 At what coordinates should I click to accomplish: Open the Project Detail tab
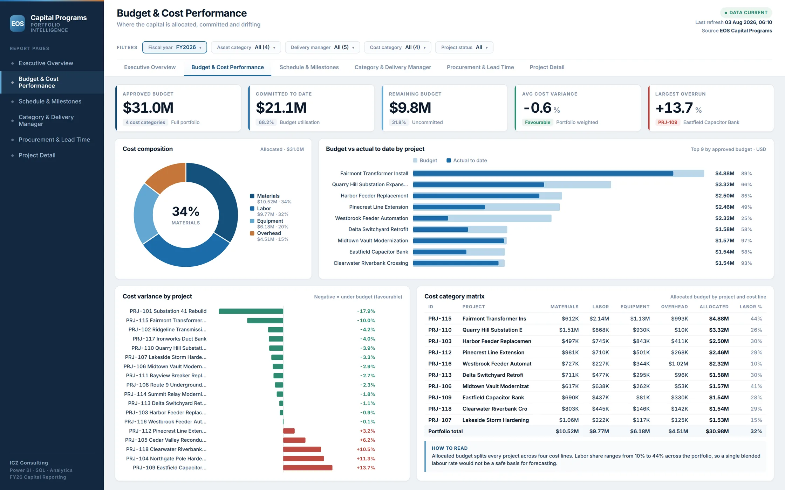(x=547, y=67)
